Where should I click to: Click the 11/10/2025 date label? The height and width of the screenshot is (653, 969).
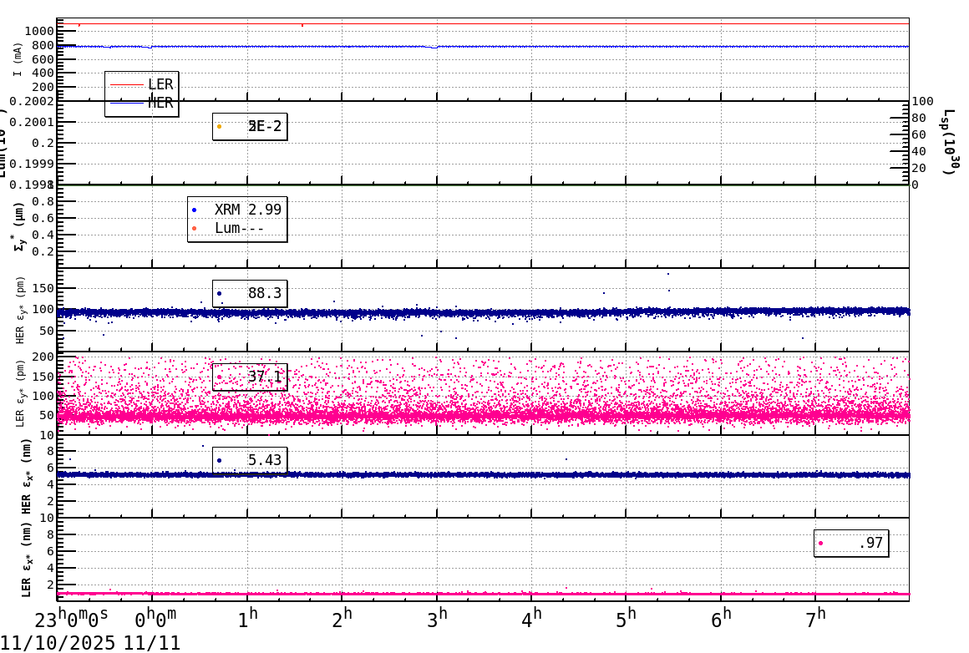click(x=58, y=642)
